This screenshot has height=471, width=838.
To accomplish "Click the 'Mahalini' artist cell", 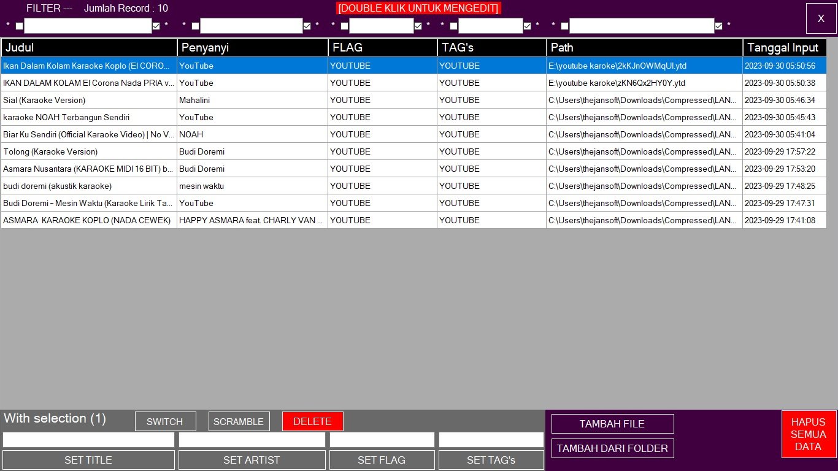I will click(x=253, y=100).
